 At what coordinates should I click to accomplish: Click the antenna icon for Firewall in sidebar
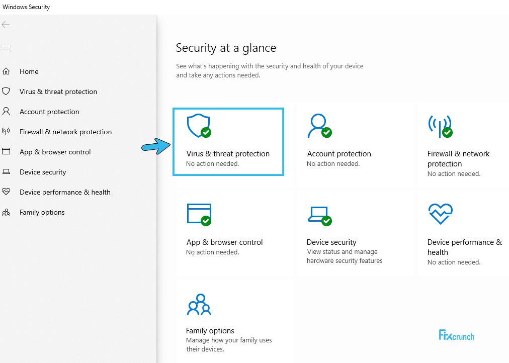coord(6,131)
